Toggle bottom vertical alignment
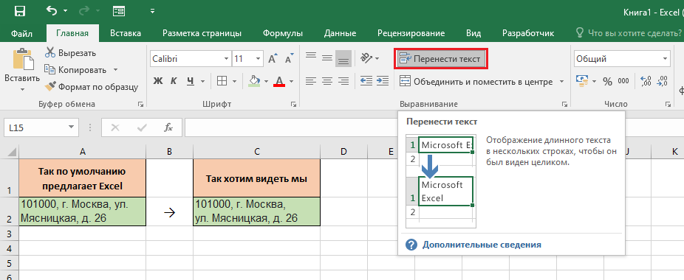Image resolution: width=684 pixels, height=280 pixels. (x=343, y=58)
